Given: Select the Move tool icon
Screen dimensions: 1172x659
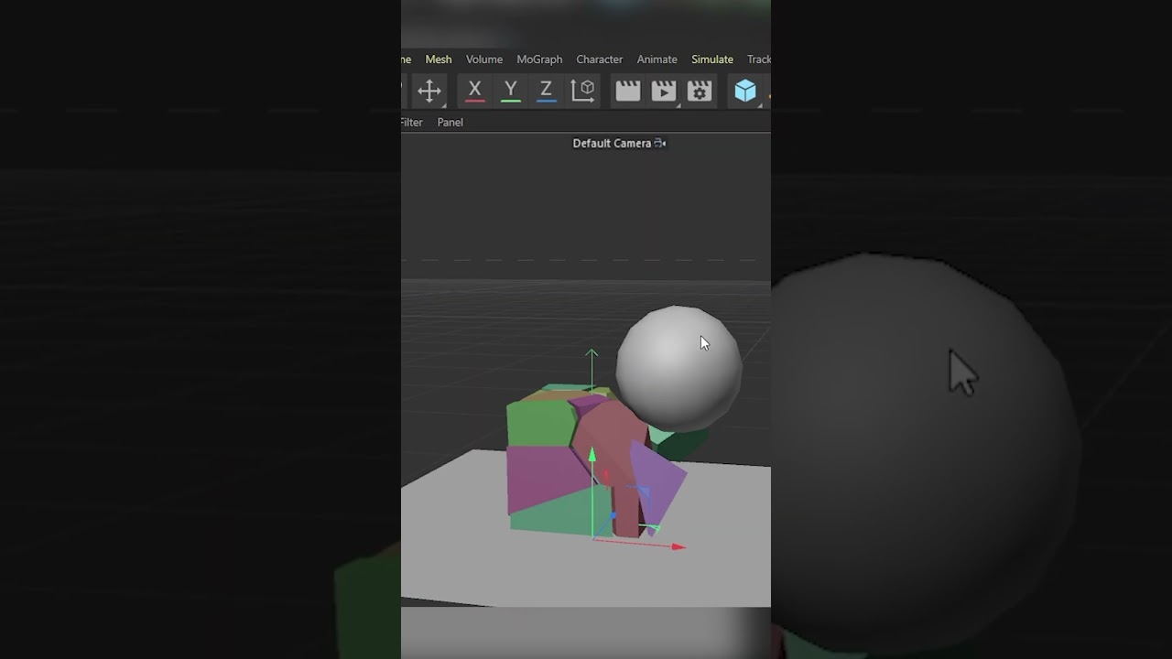Looking at the screenshot, I should [429, 91].
